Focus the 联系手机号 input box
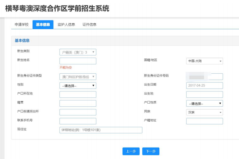239x159 pixels. pyautogui.click(x=78, y=121)
